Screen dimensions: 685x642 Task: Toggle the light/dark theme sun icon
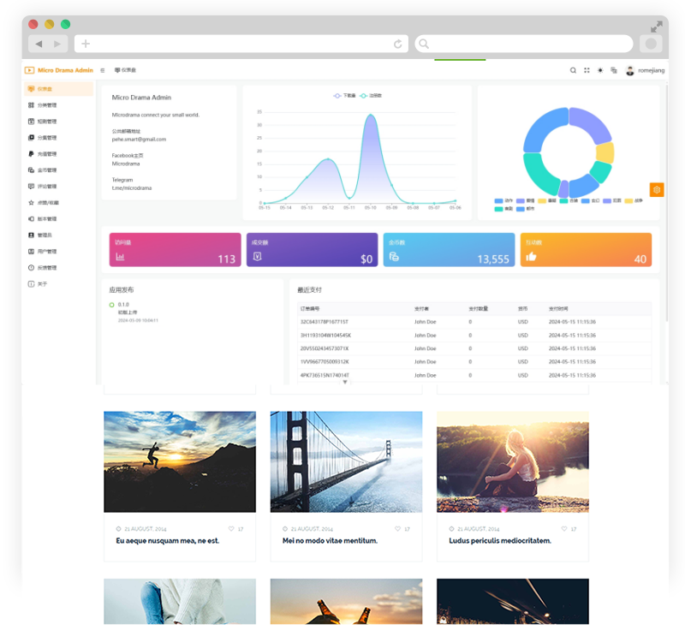pyautogui.click(x=600, y=70)
